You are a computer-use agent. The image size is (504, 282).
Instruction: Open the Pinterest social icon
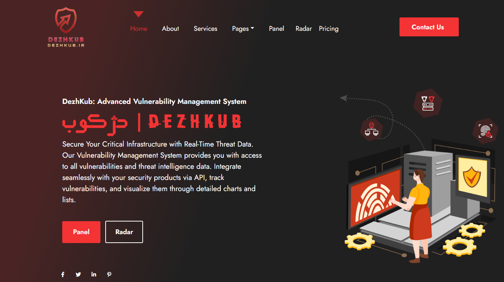[x=109, y=275]
